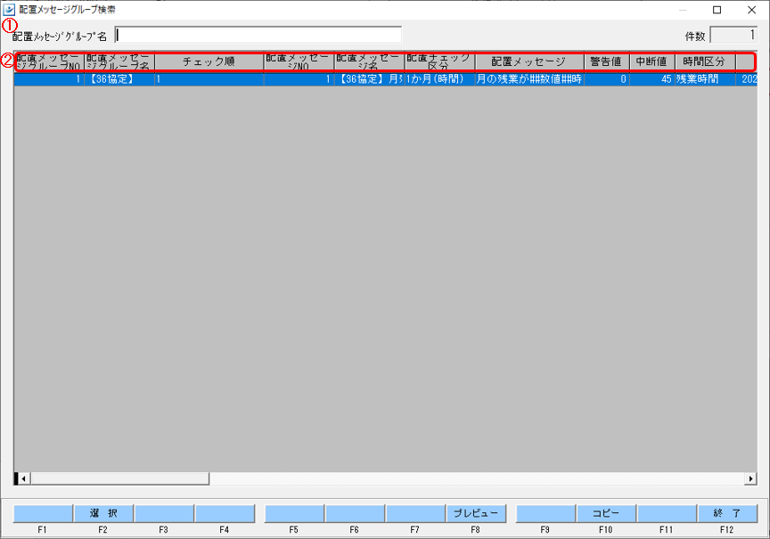Select the 配置チェック区分 column header
This screenshot has width=770, height=539.
(x=439, y=61)
